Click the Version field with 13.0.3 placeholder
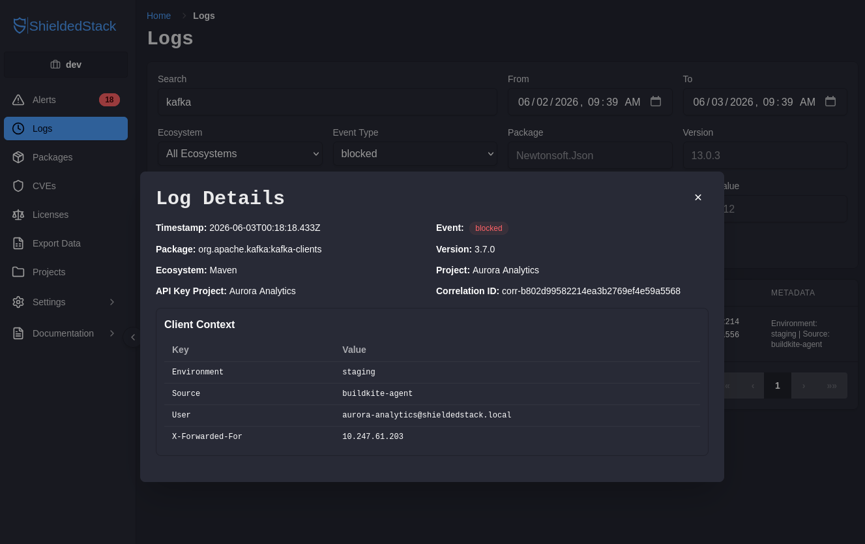Image resolution: width=865 pixels, height=544 pixels. (765, 155)
